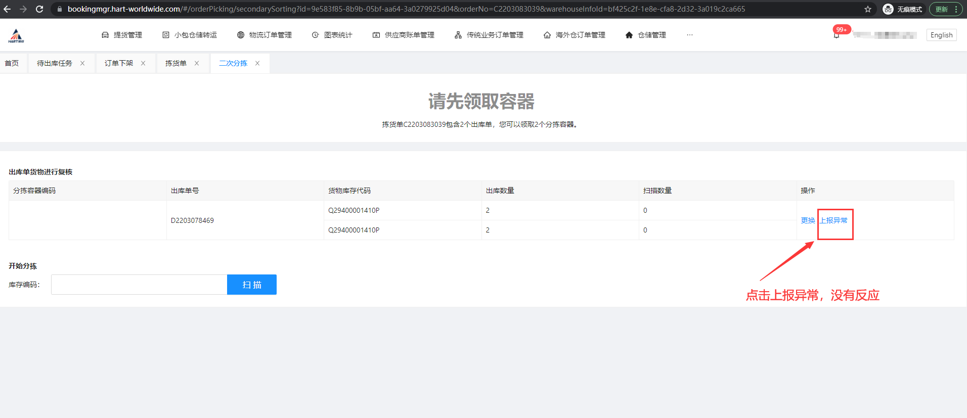Screen dimensions: 967x418
Task: Open the notification bell icon
Action: (x=837, y=35)
